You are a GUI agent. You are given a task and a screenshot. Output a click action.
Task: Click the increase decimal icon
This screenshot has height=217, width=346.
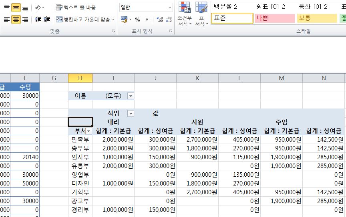[159, 19]
